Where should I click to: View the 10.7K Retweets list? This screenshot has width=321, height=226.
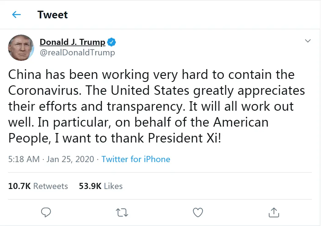38,186
